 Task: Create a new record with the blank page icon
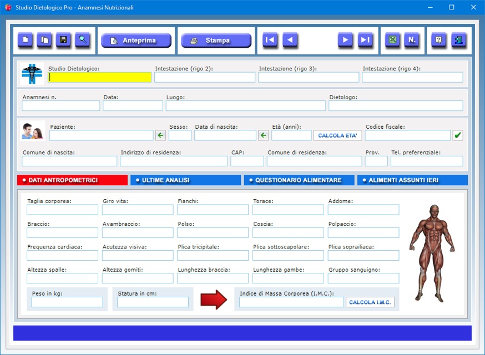[x=26, y=40]
